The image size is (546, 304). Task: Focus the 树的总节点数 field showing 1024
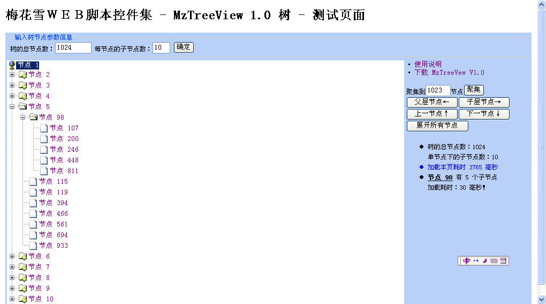[x=73, y=48]
